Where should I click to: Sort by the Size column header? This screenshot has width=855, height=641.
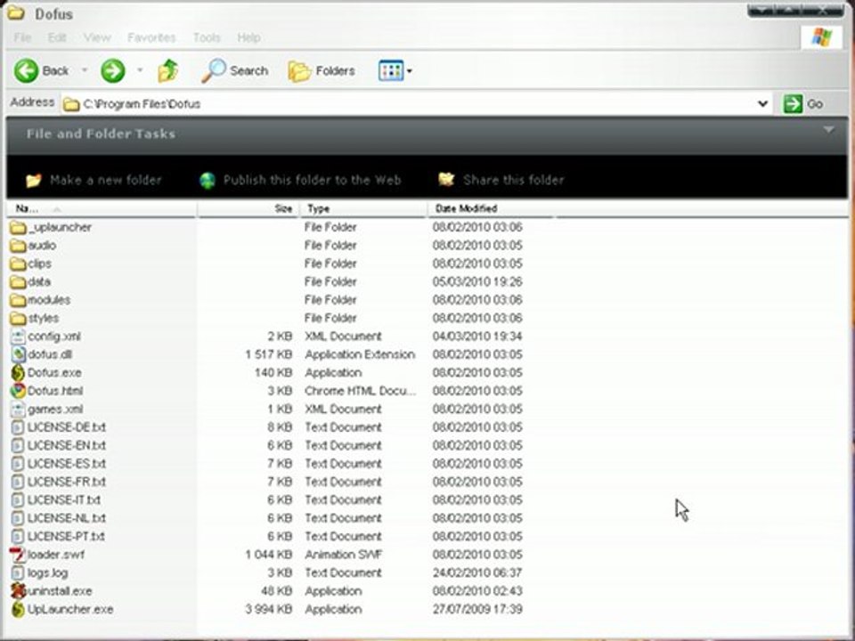(248, 208)
